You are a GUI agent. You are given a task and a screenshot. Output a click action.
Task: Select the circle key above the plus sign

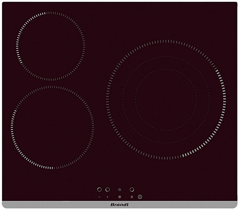(x=108, y=189)
